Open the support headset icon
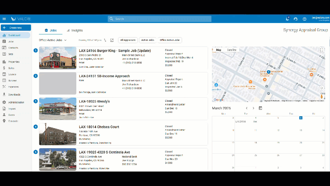 coord(296,19)
